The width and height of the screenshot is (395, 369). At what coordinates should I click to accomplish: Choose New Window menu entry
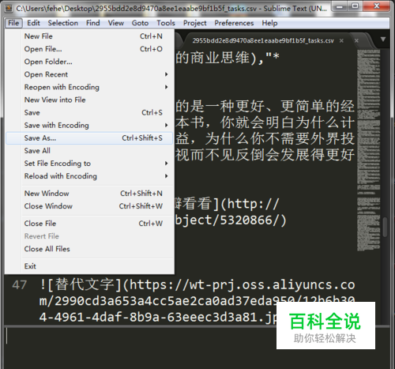(89, 194)
